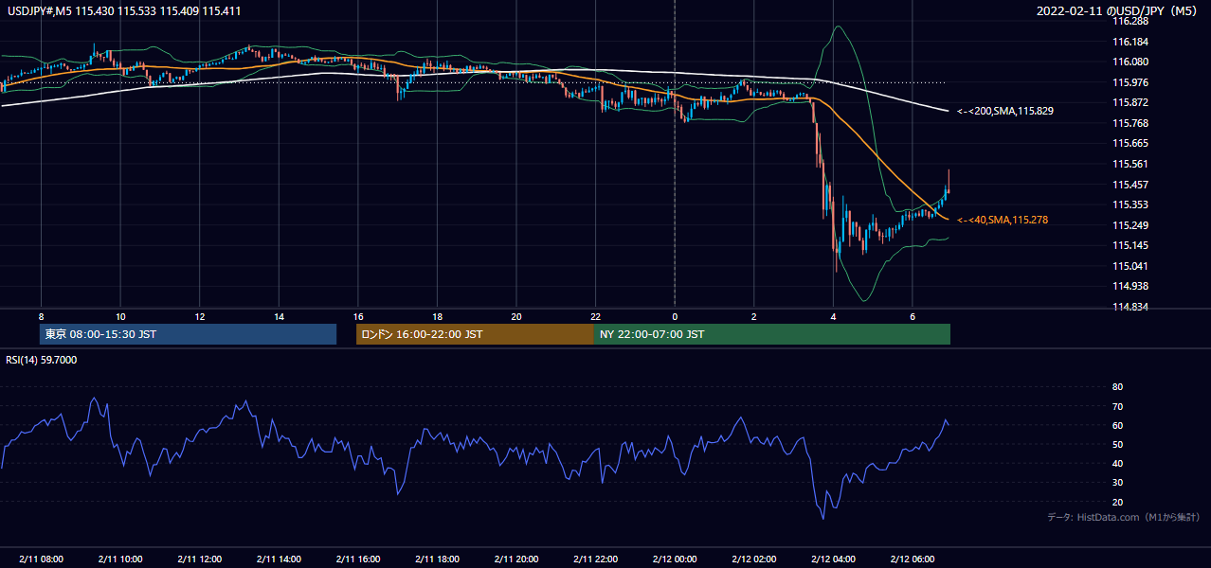Select the 40 SMA label 115.278

(x=1003, y=220)
